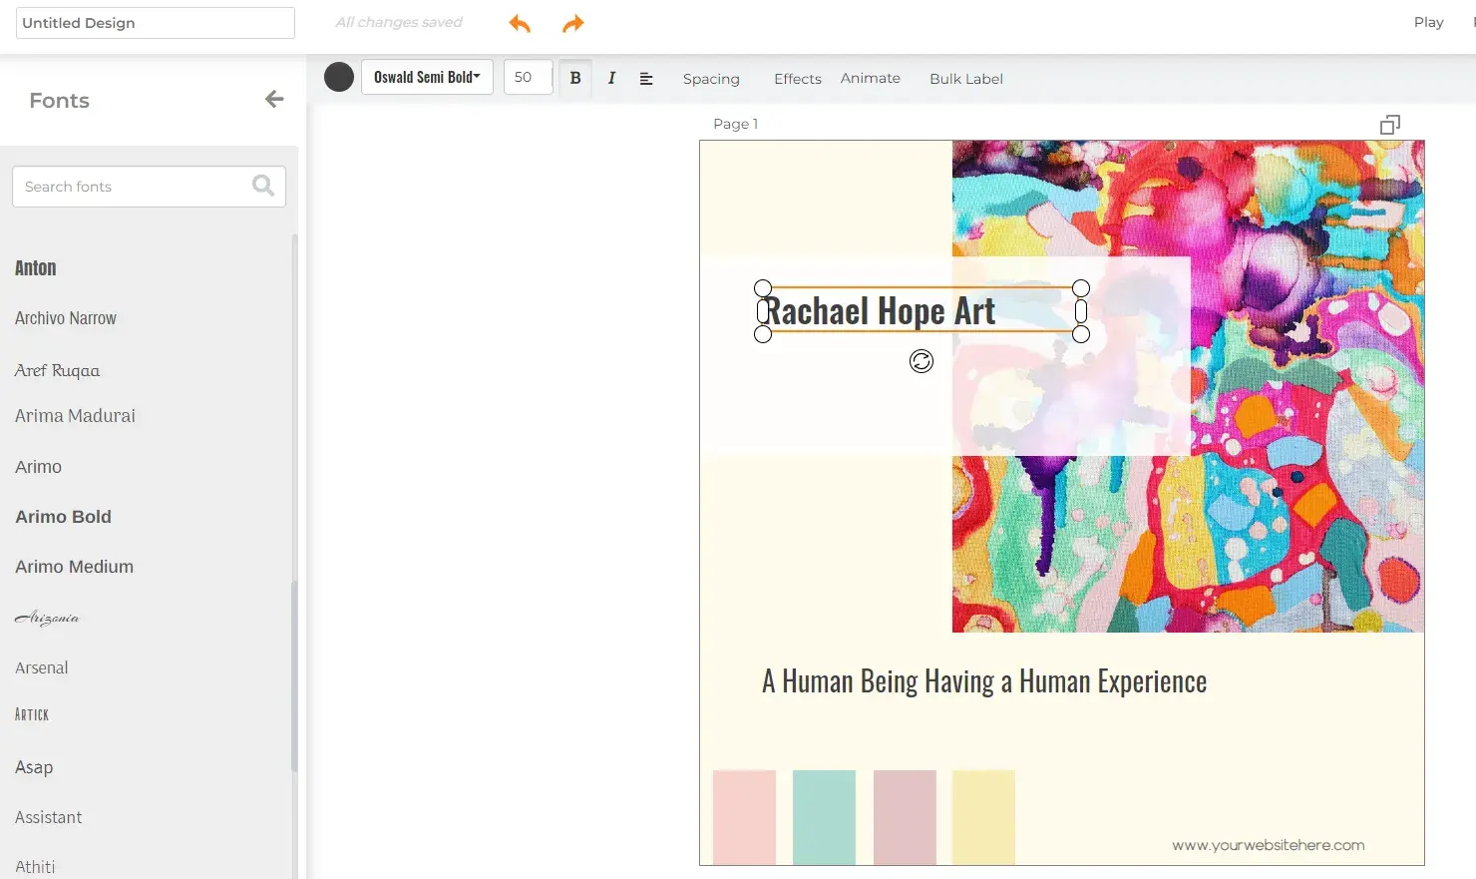The width and height of the screenshot is (1476, 879).
Task: Click the duplicate page icon
Action: pos(1390,125)
